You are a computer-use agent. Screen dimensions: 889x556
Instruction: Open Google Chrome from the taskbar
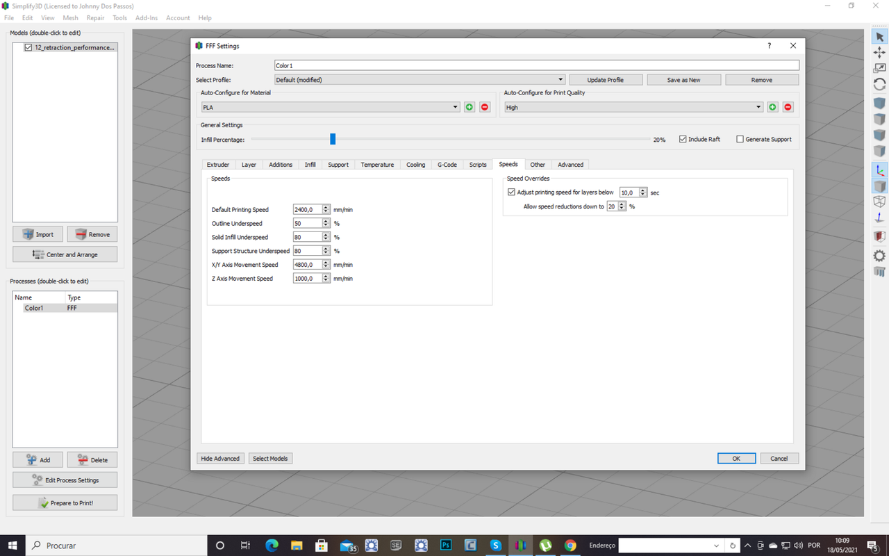[x=570, y=546]
